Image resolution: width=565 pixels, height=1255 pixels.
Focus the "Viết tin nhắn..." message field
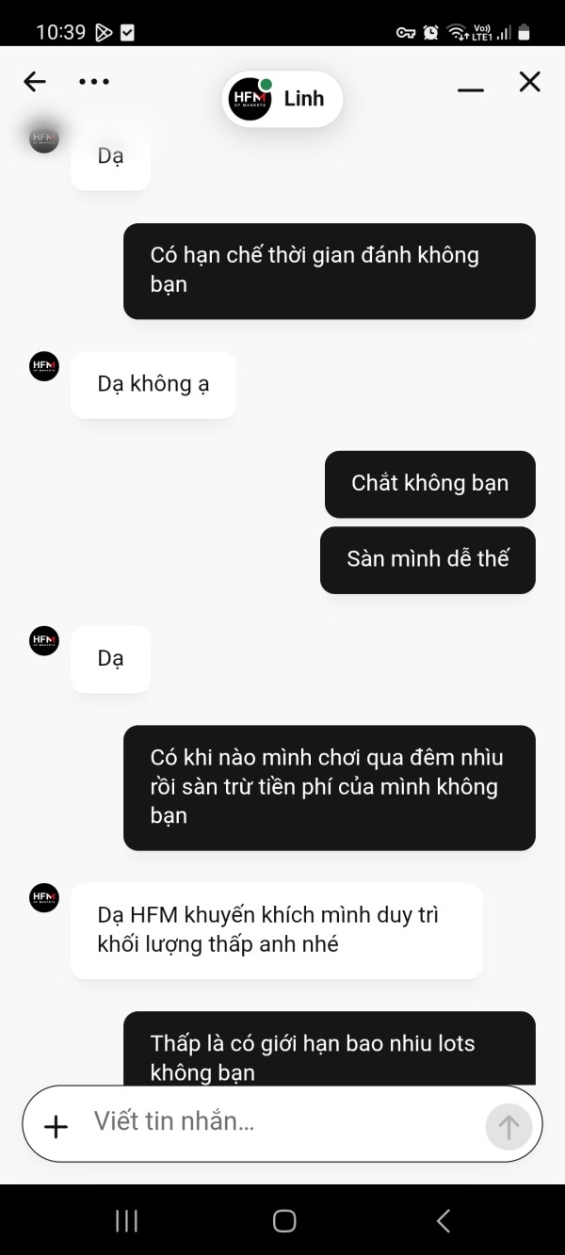(x=282, y=1123)
